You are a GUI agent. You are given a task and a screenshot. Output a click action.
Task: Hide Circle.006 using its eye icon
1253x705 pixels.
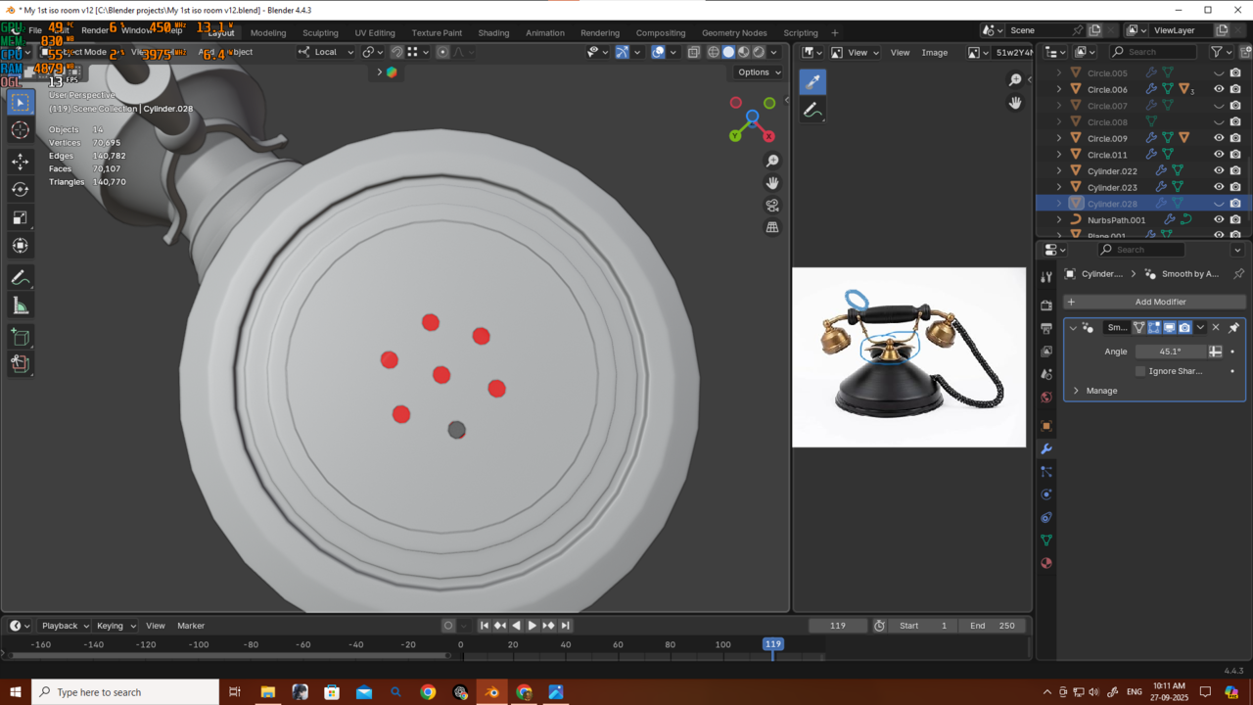click(1219, 89)
